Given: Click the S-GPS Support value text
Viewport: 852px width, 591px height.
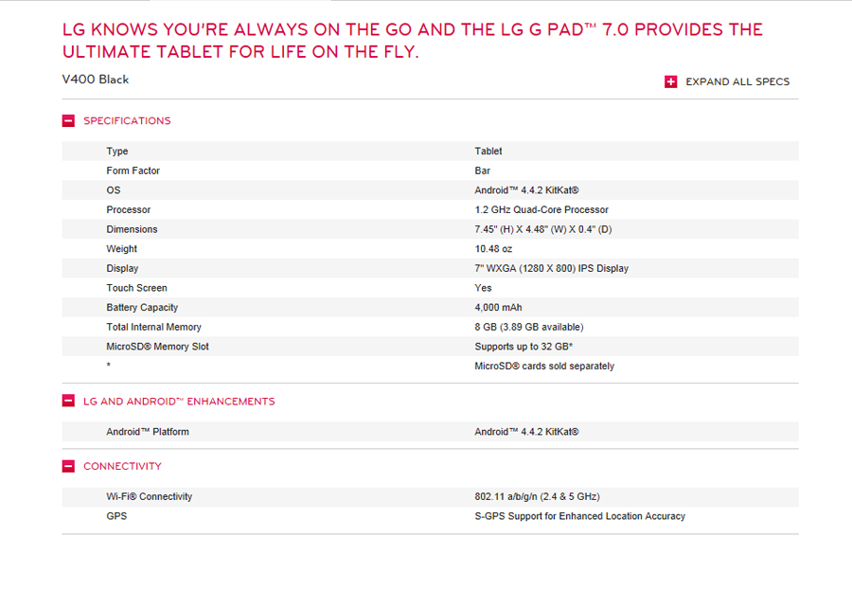Looking at the screenshot, I should coord(579,516).
